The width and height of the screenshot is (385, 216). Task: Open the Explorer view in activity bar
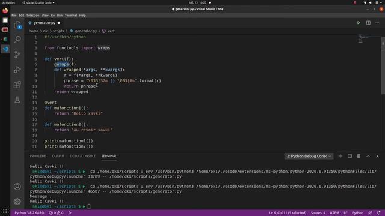(17, 25)
